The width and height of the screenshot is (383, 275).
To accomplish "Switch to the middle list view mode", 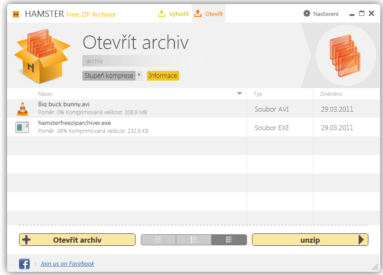I will coord(193,240).
